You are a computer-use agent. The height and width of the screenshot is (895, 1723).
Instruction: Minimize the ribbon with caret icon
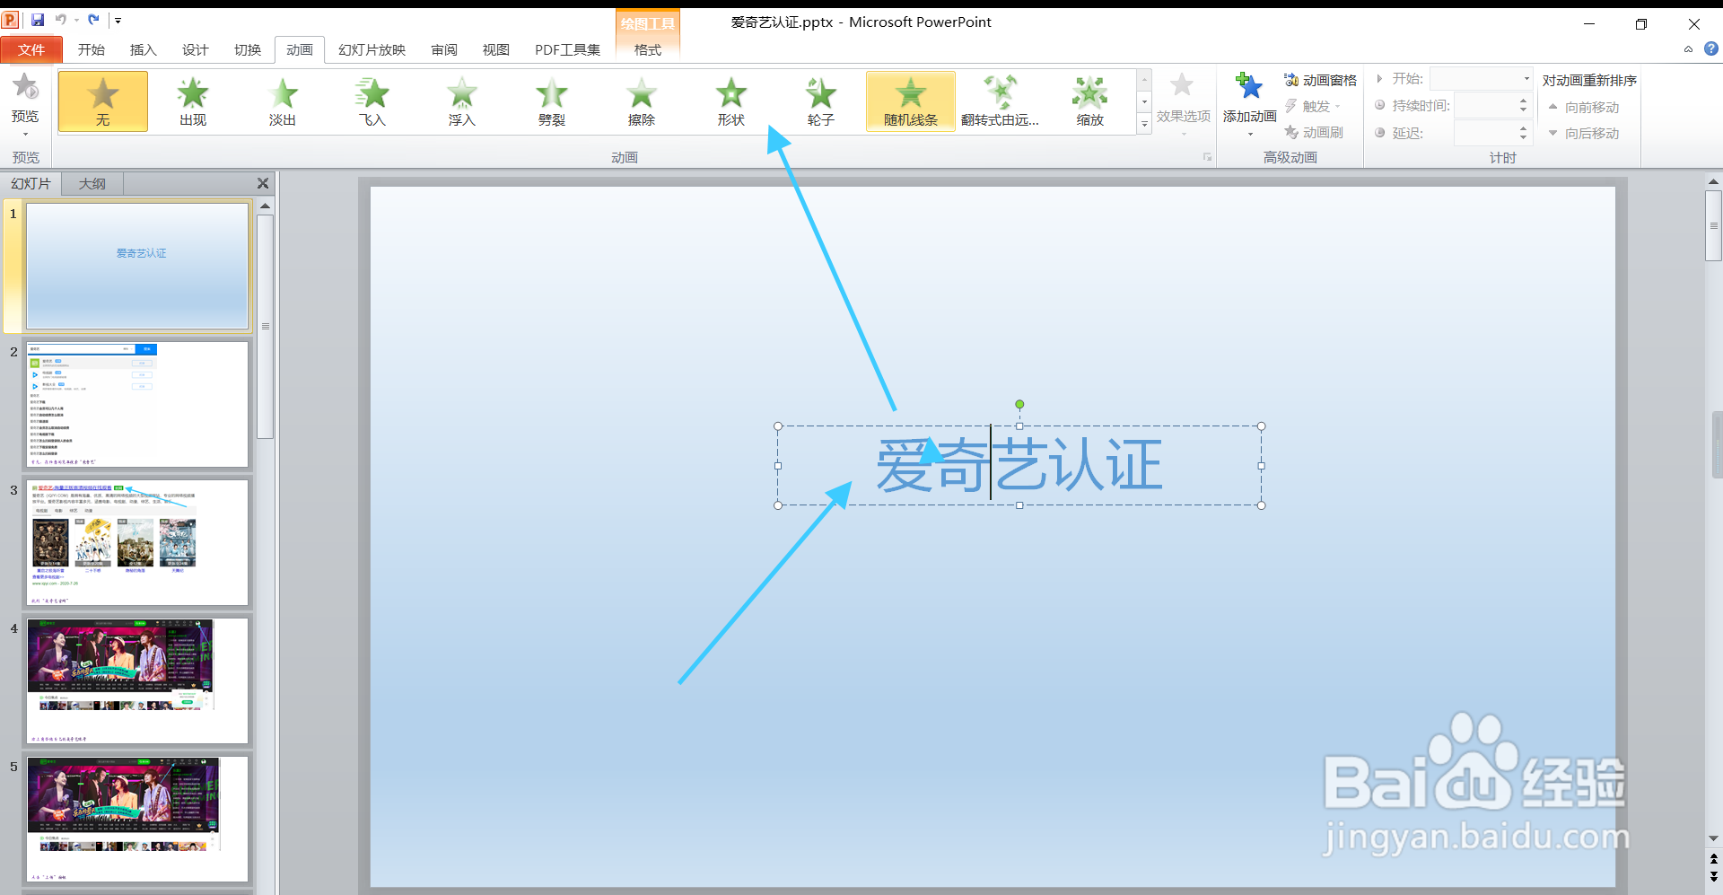1688,49
